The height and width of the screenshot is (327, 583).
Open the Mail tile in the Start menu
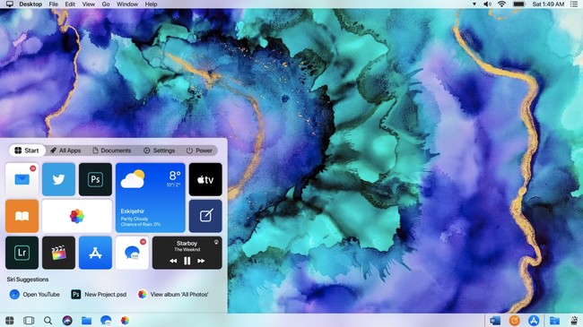22,179
